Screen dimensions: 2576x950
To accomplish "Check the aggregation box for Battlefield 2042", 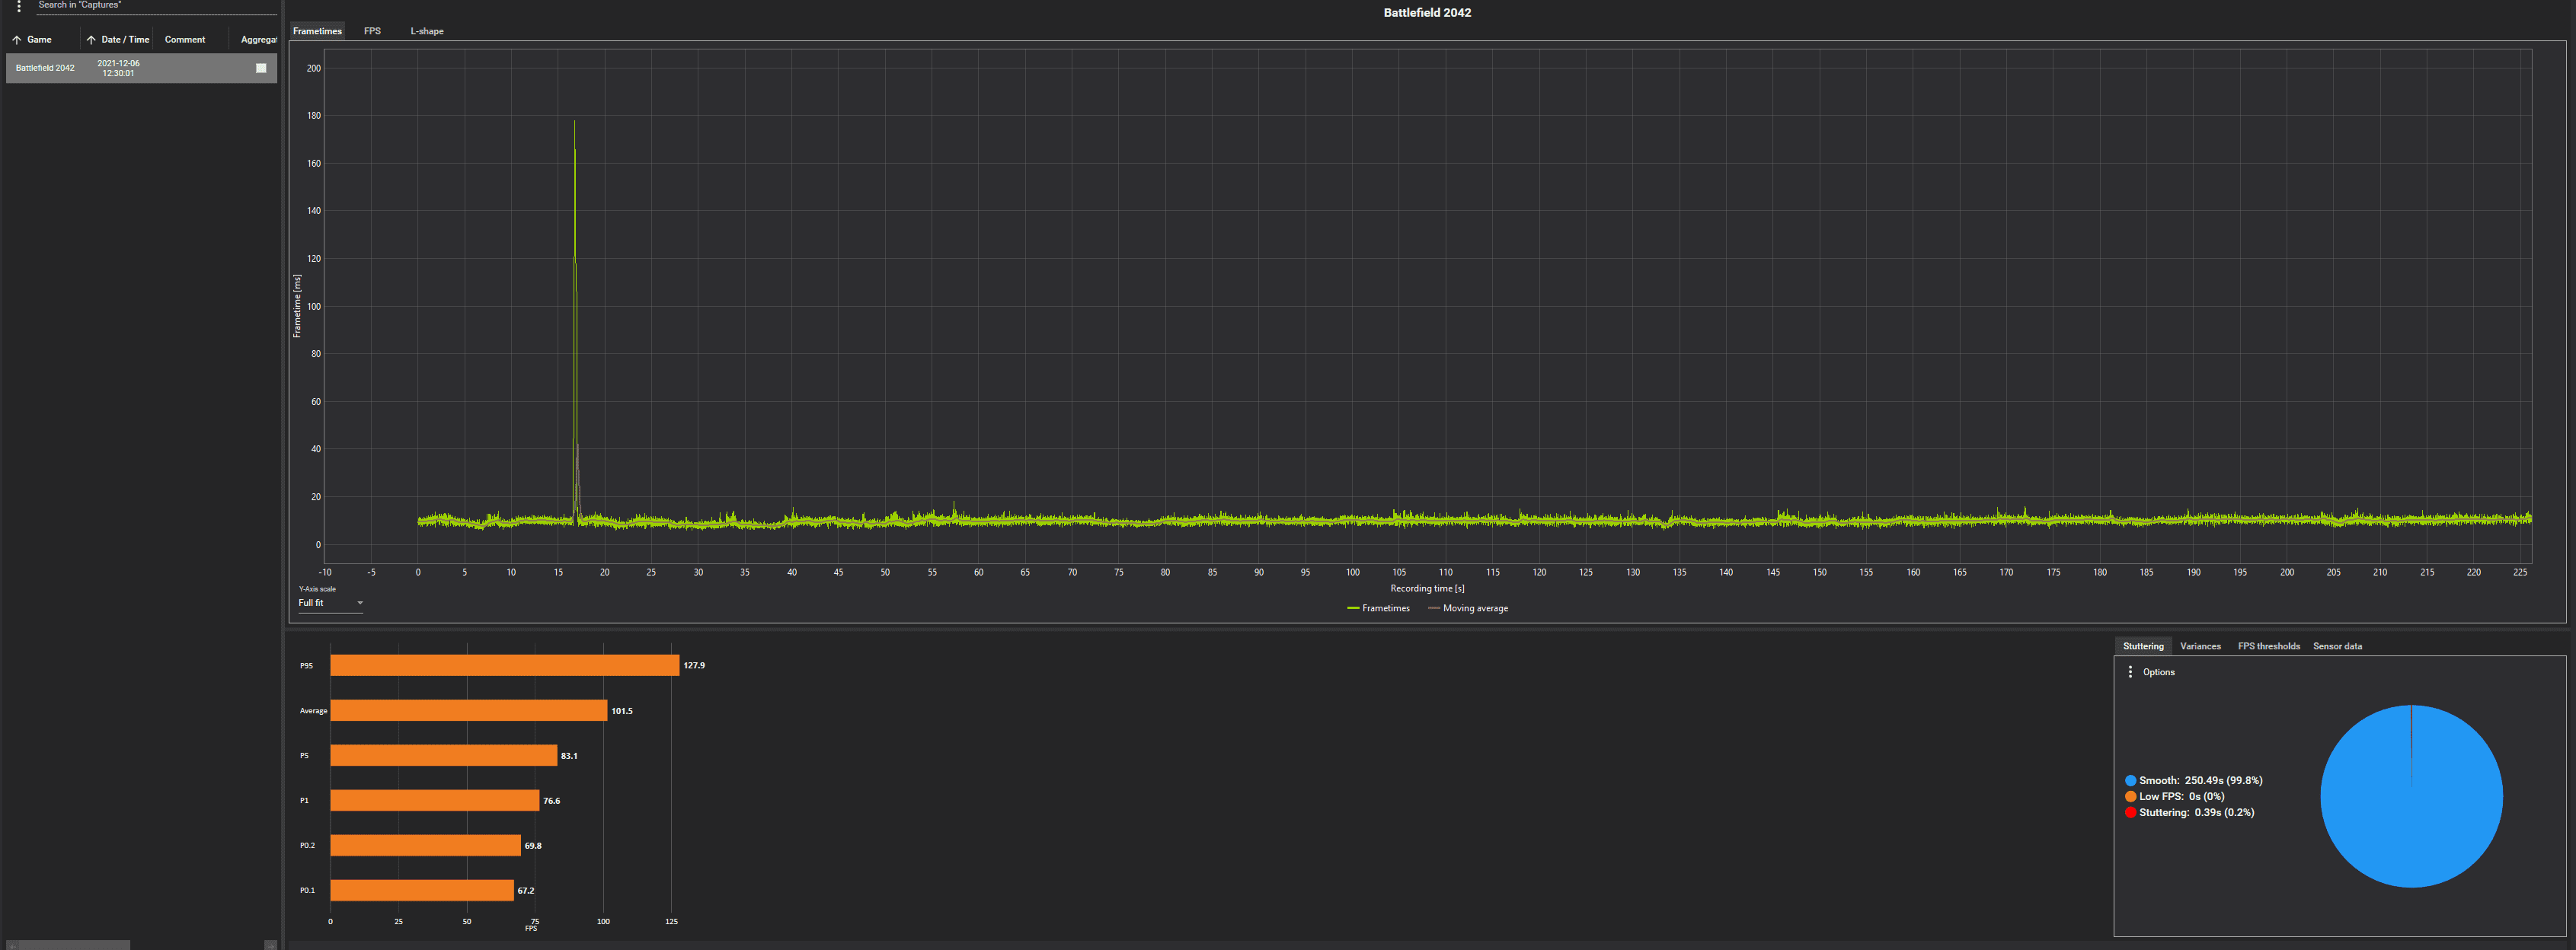I will pos(261,68).
